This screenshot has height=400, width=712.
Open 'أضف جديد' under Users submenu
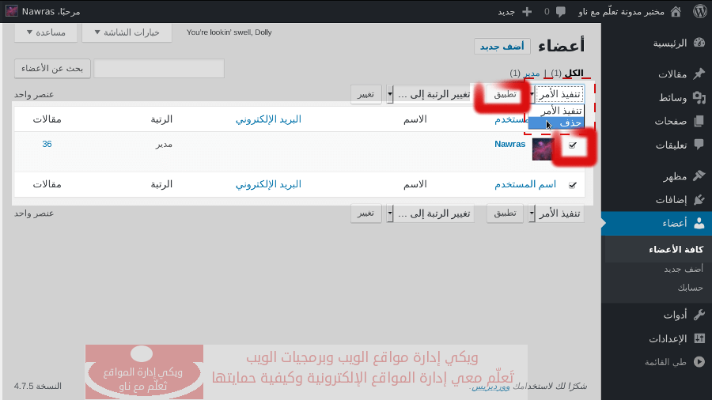pyautogui.click(x=684, y=269)
